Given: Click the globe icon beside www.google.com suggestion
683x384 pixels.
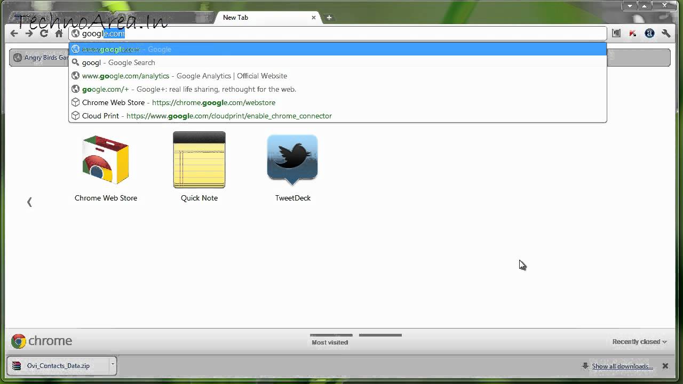Looking at the screenshot, I should pos(76,49).
